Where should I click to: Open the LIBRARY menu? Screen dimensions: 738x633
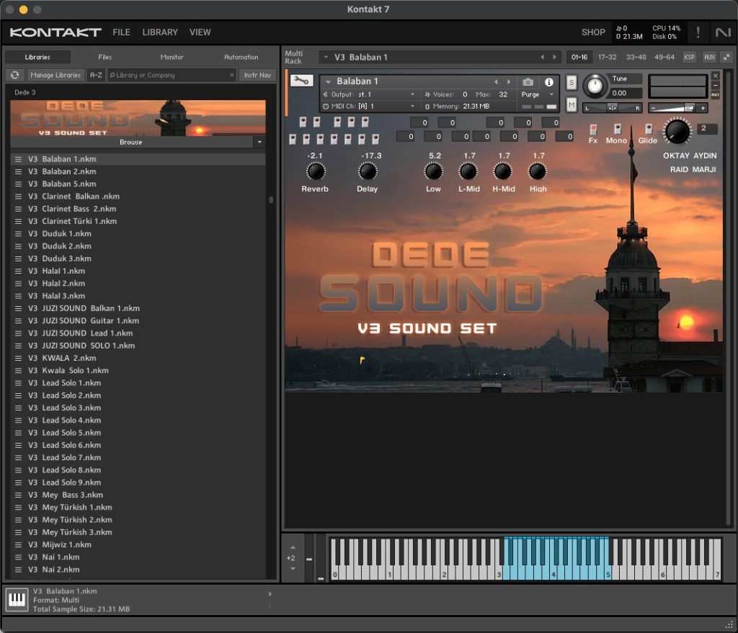pos(160,32)
